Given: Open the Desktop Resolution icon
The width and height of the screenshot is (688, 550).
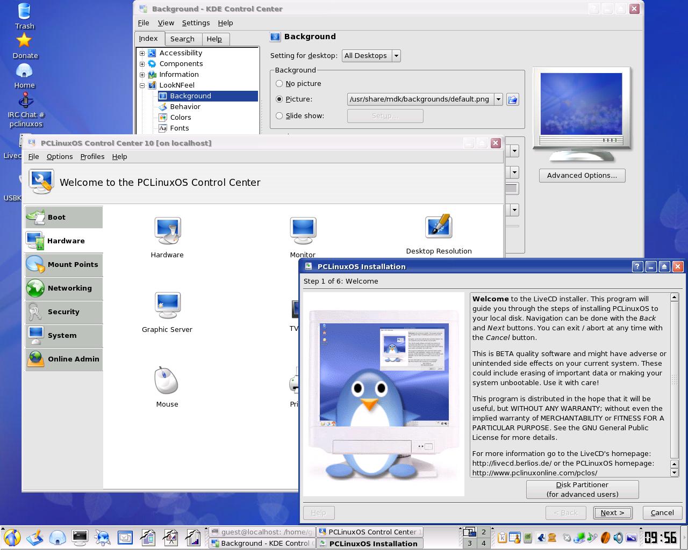Looking at the screenshot, I should pos(439,235).
